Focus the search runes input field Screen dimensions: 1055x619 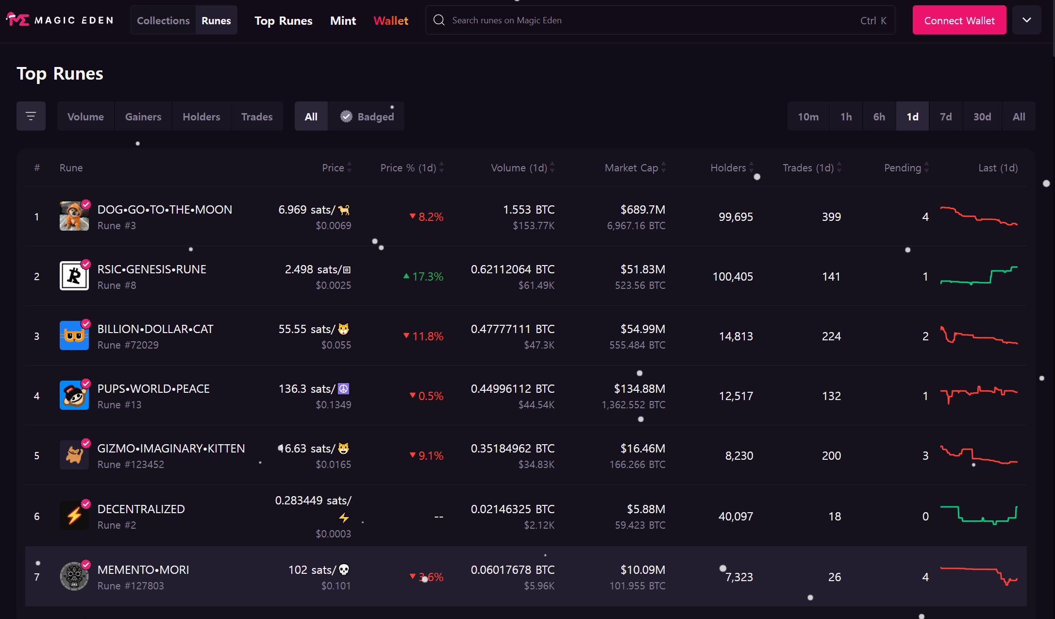coord(660,20)
